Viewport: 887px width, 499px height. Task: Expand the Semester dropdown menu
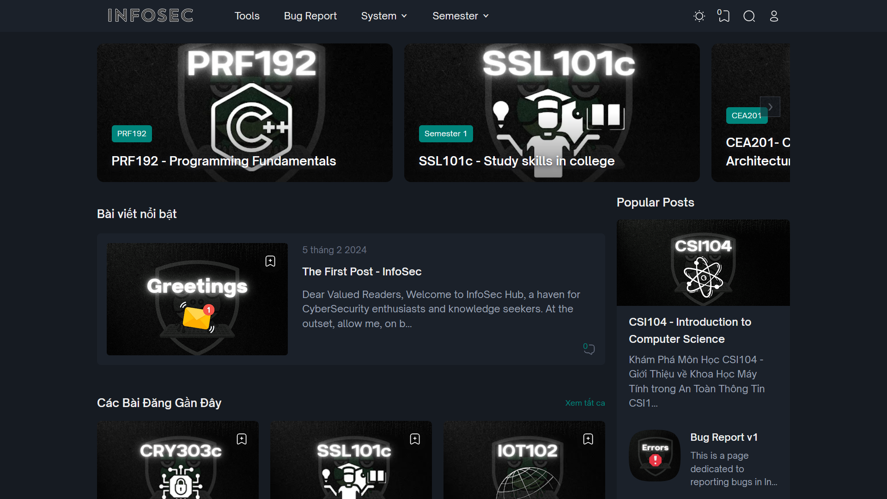click(460, 16)
